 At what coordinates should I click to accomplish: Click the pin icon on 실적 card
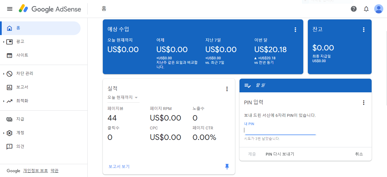pyautogui.click(x=227, y=166)
